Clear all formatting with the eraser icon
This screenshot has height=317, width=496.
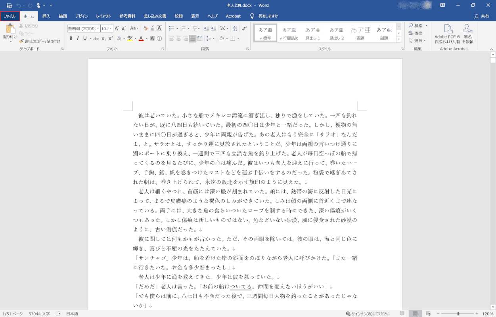click(145, 28)
